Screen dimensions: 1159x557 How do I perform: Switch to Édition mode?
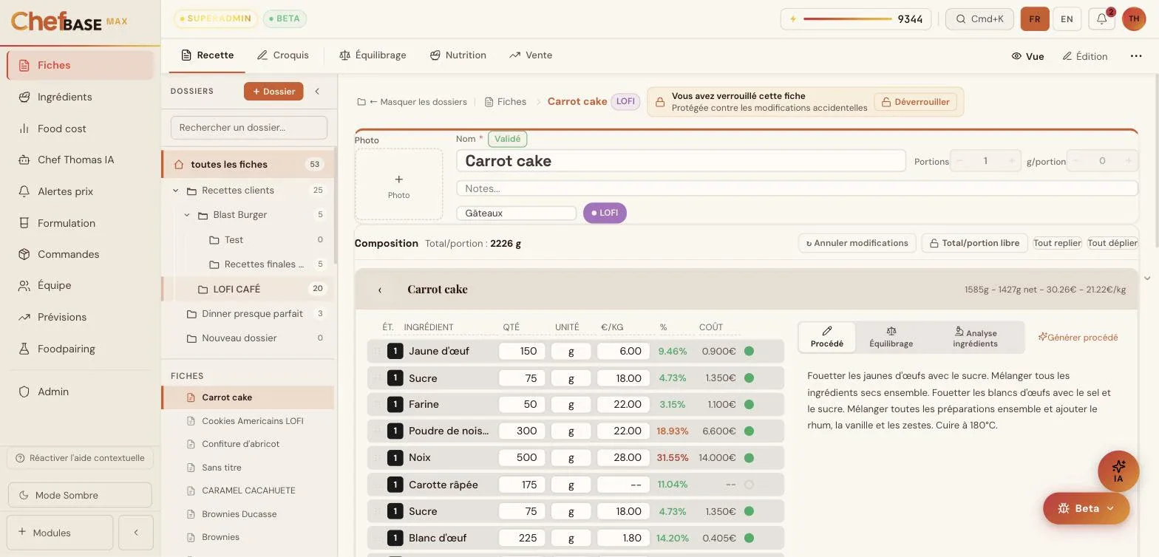[1084, 56]
